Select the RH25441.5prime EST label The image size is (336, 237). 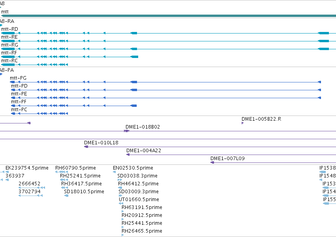pyautogui.click(x=142, y=224)
